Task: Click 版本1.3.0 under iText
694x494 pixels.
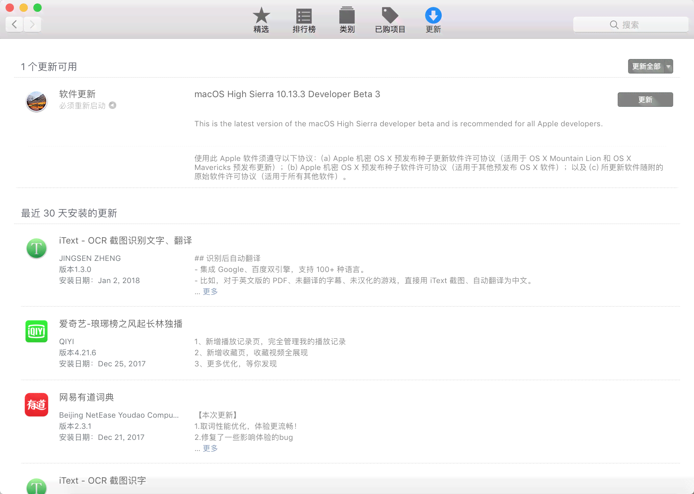Action: pyautogui.click(x=75, y=269)
